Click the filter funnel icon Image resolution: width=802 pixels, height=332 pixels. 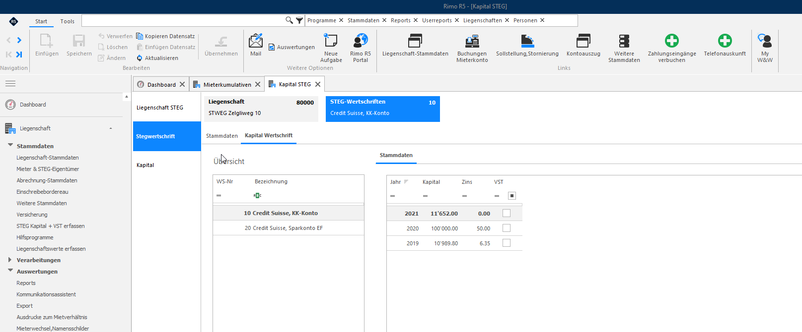299,20
